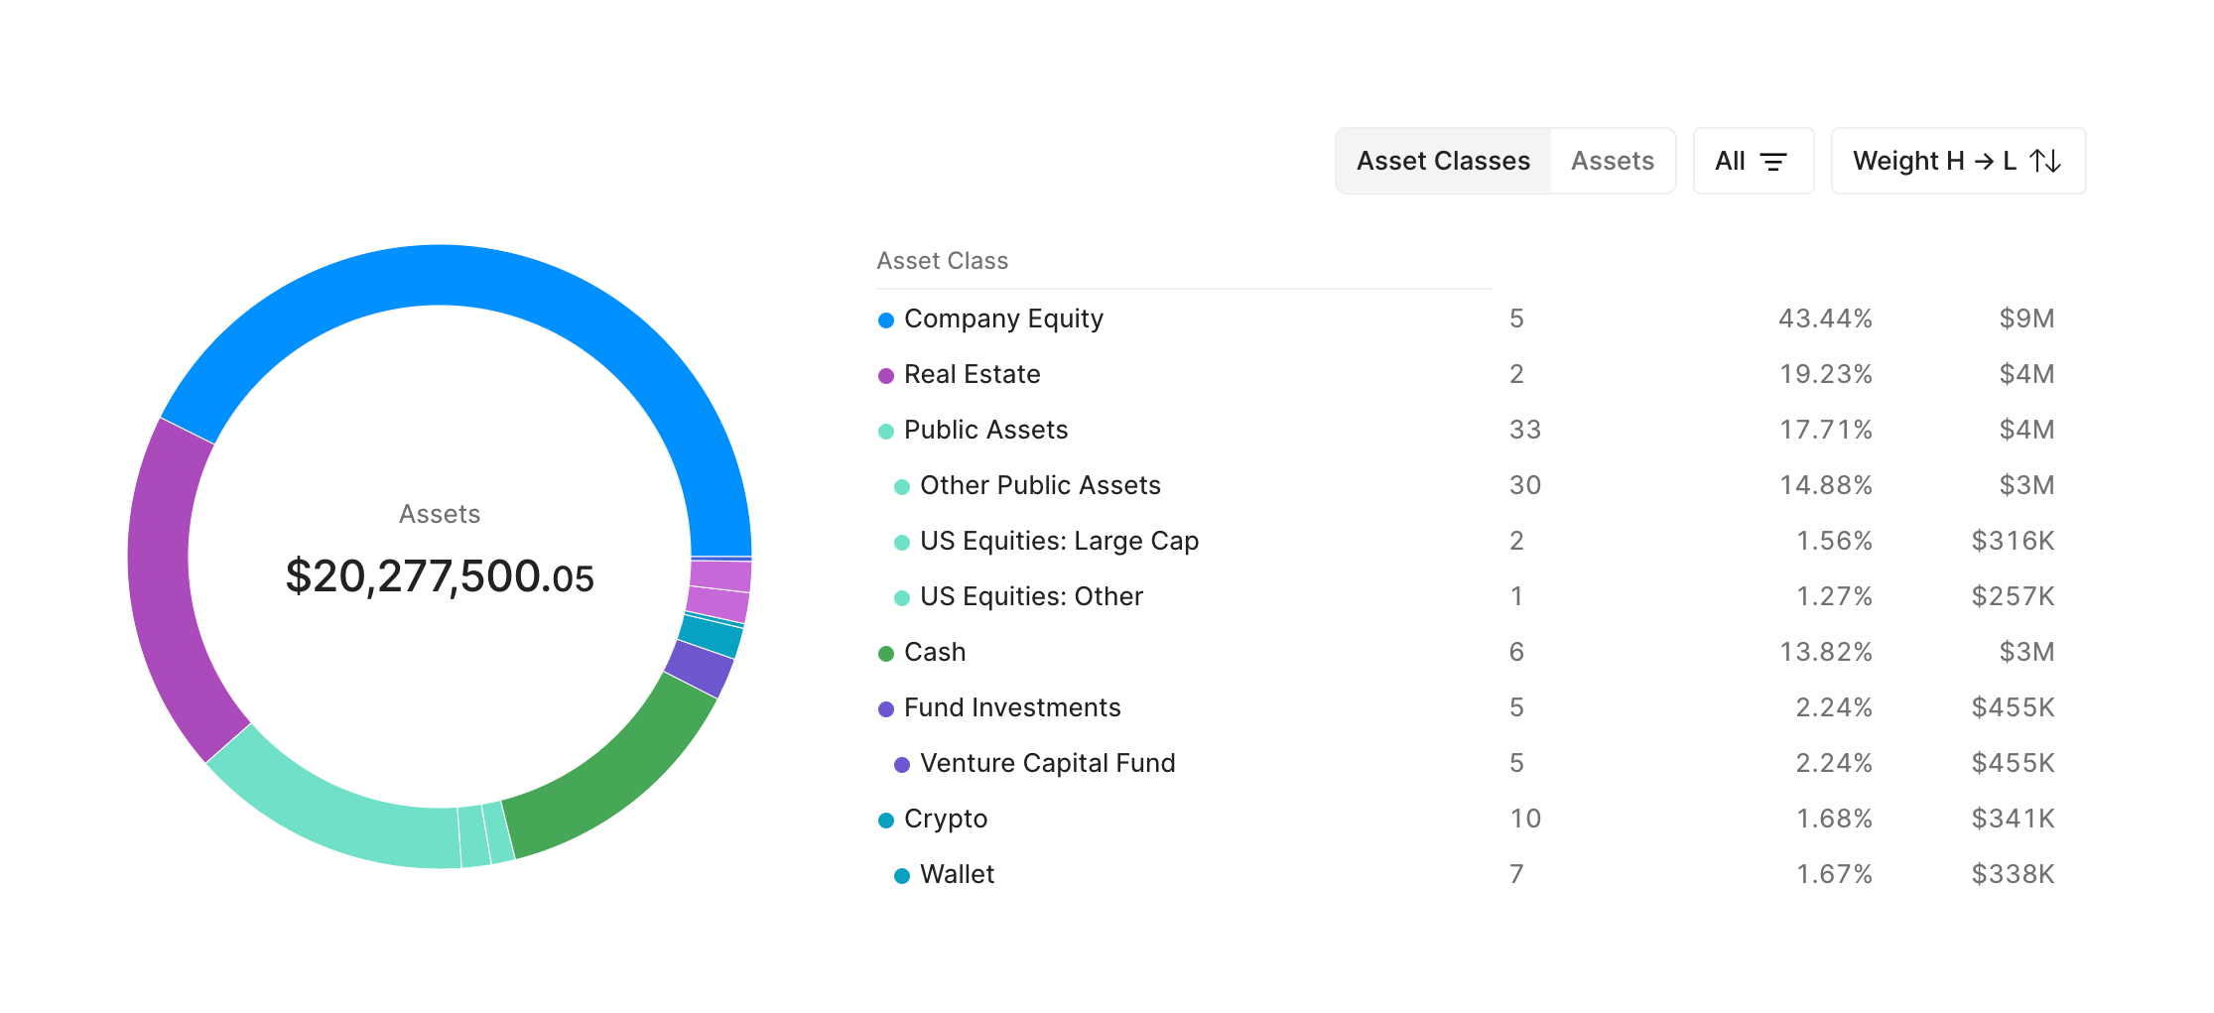
Task: Click the blue Company Equity dot
Action: 886,319
